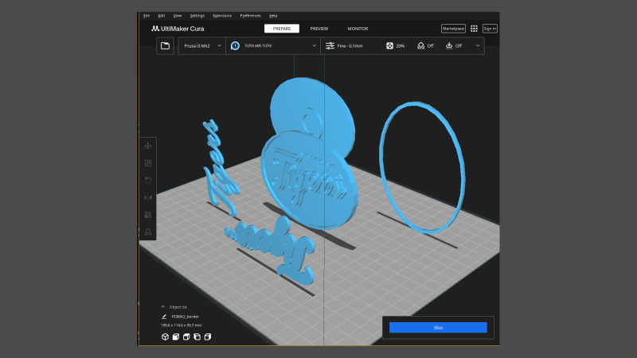Select the Support Blocker tool
The height and width of the screenshot is (358, 637).
click(x=147, y=232)
